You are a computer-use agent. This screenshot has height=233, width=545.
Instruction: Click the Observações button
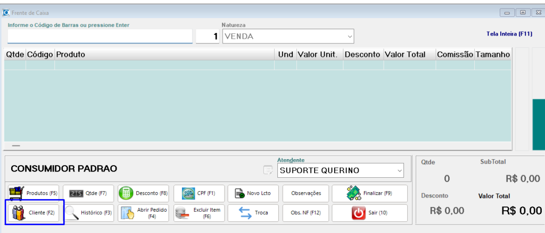pos(306,193)
